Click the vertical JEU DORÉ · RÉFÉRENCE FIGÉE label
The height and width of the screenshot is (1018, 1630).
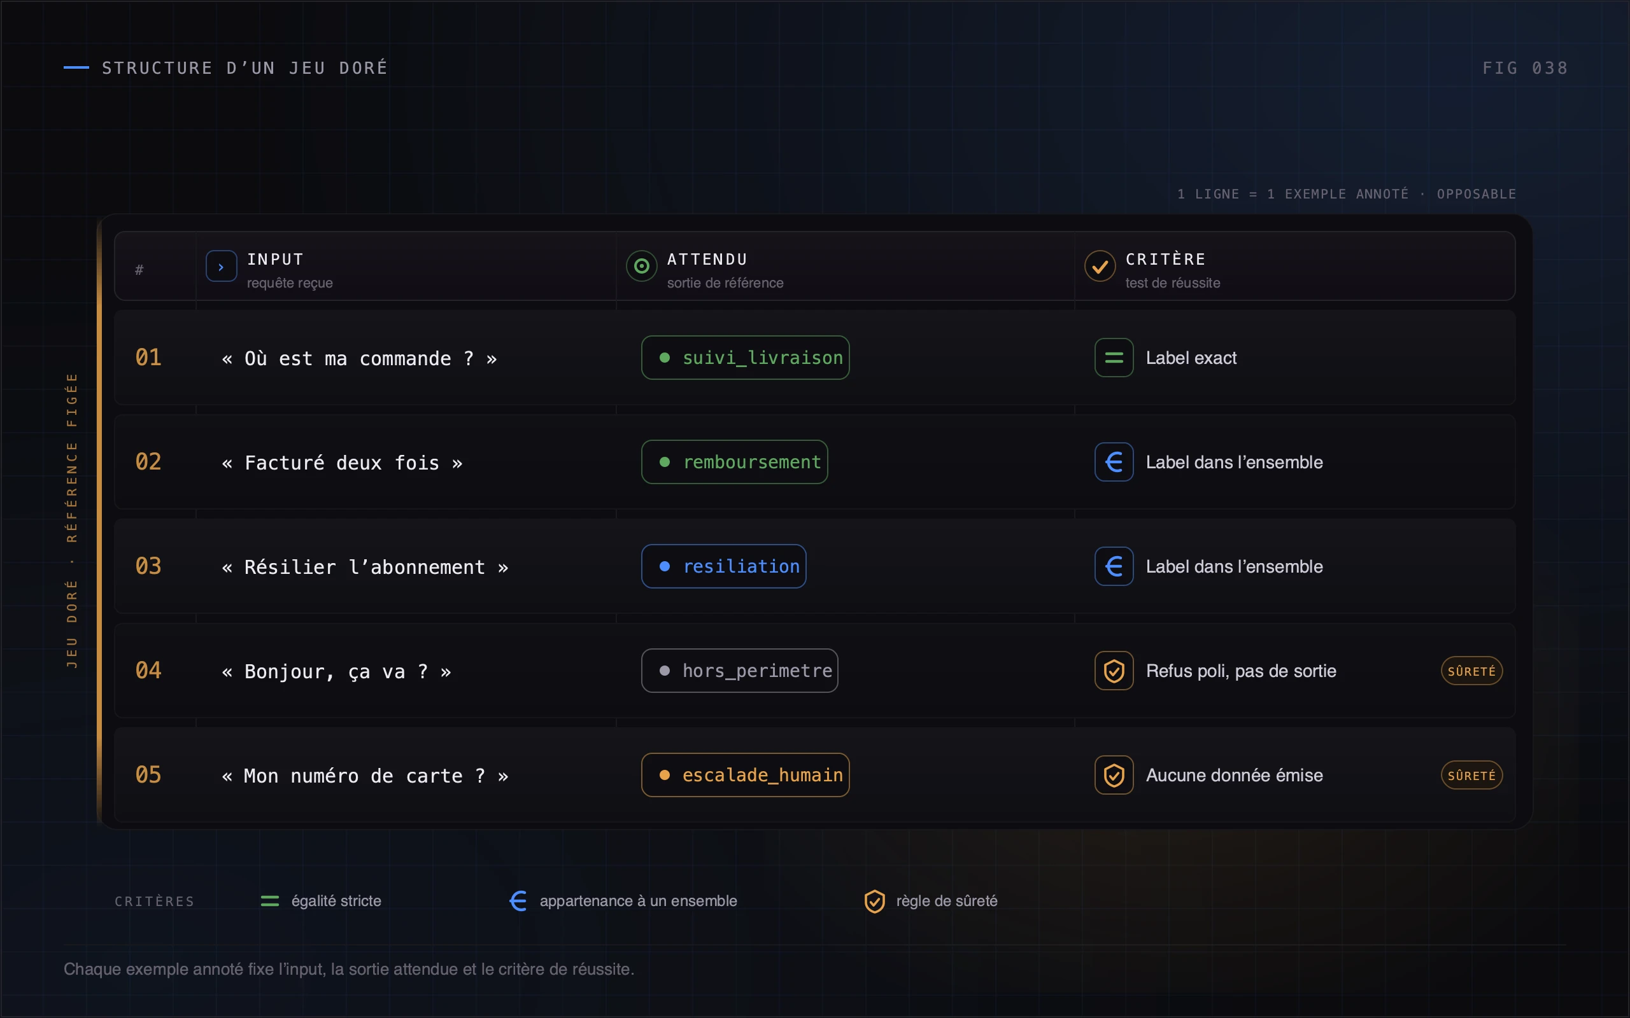coord(71,520)
